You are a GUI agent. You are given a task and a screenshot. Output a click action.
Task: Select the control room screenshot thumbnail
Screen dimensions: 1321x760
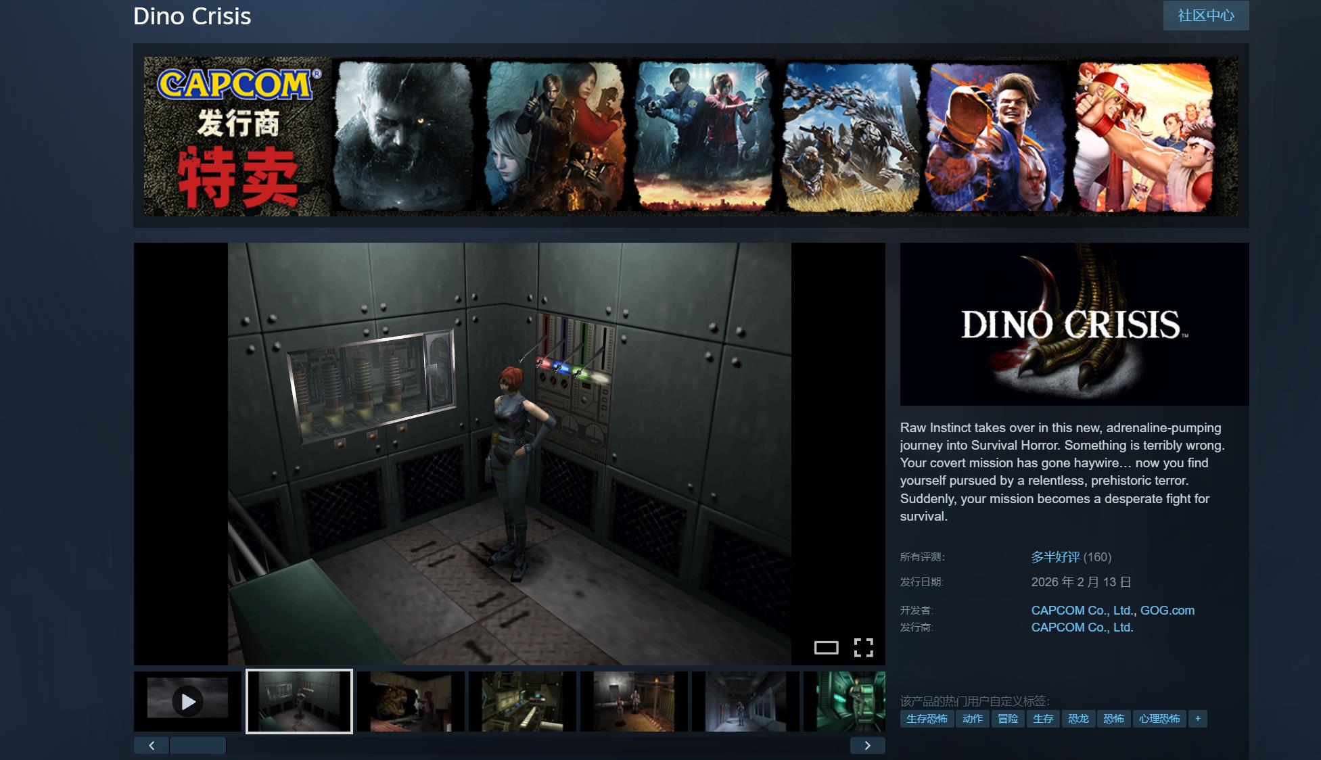[522, 701]
